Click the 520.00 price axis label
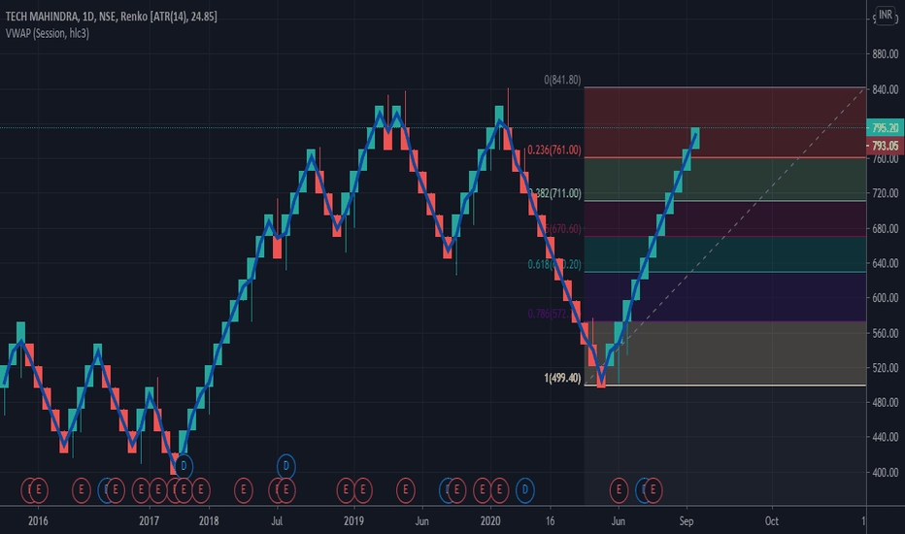This screenshot has height=534, width=905. point(886,368)
